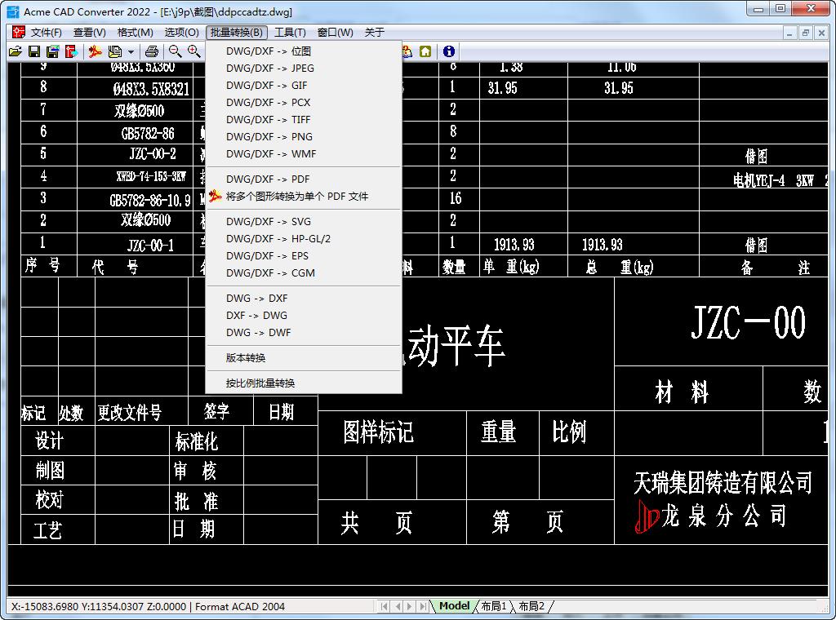Open the 文件(F) menu
Image resolution: width=836 pixels, height=620 pixels.
click(47, 33)
